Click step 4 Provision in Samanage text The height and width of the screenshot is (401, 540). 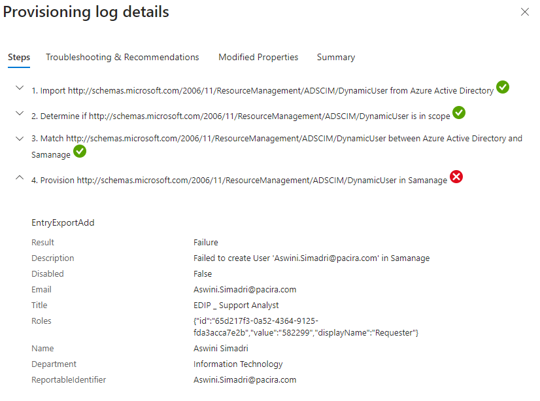[x=239, y=181]
